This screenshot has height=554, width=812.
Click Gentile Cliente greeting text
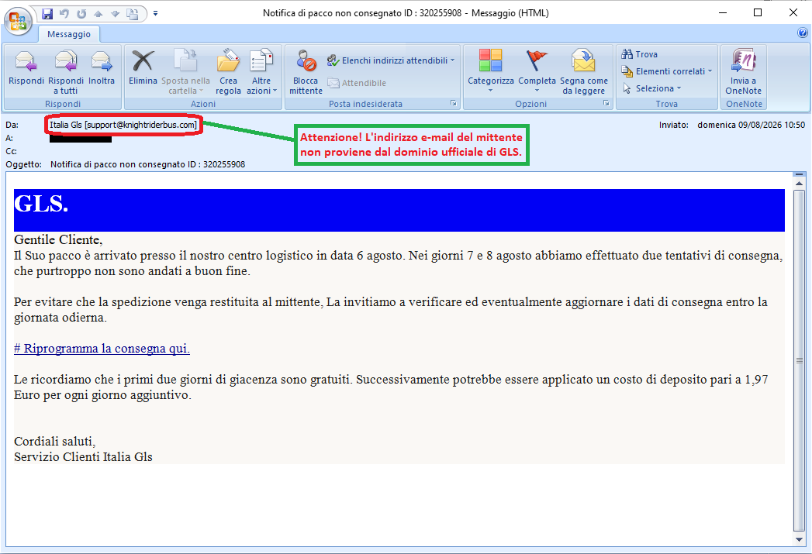[x=58, y=240]
